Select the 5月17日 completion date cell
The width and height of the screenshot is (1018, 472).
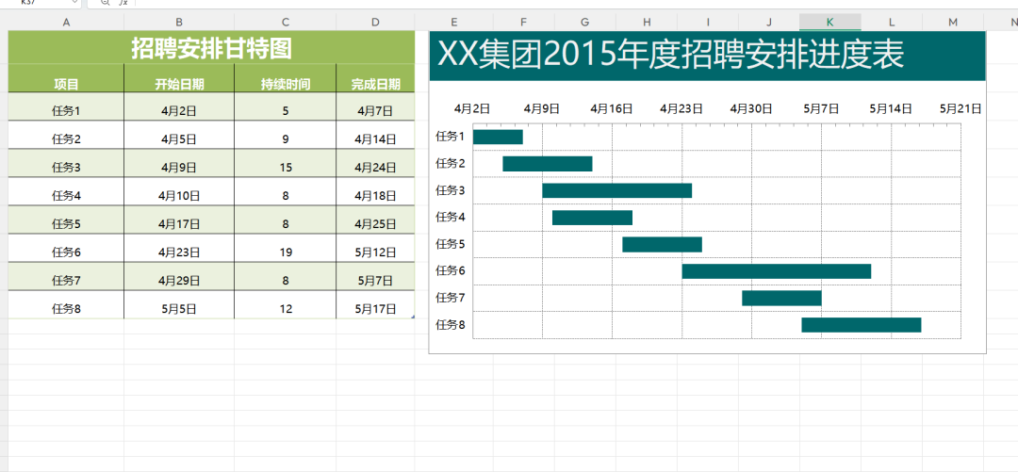coord(375,308)
